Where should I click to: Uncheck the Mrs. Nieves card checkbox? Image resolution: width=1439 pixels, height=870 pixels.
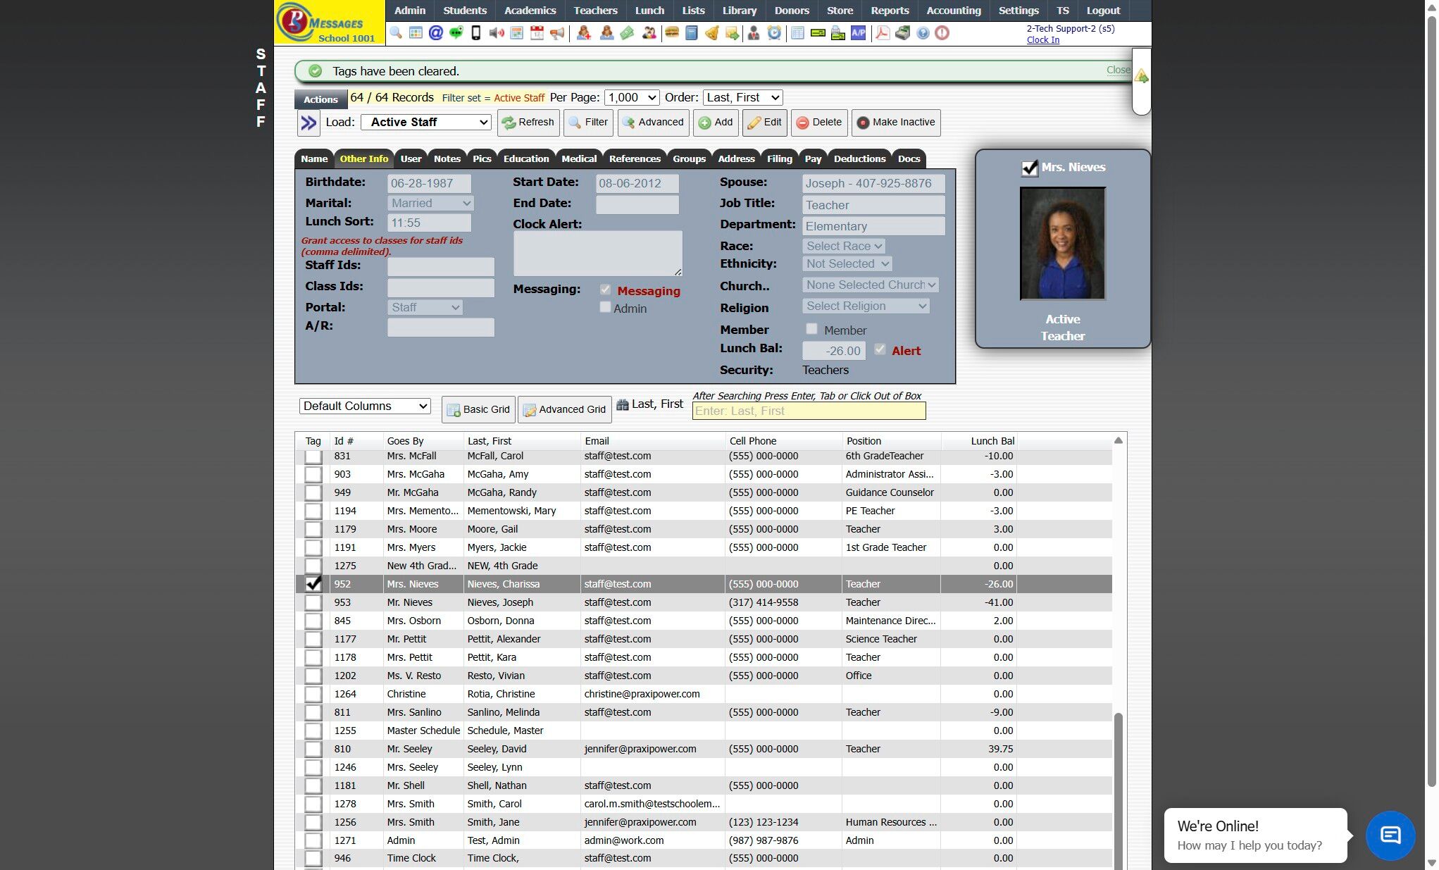coord(1029,168)
